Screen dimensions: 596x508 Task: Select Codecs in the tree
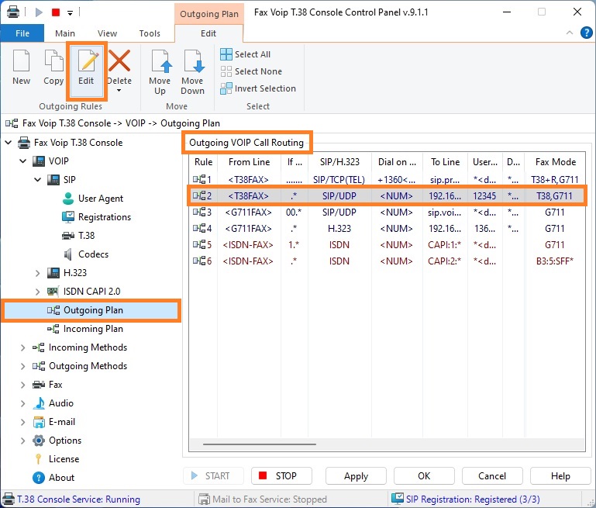[93, 254]
